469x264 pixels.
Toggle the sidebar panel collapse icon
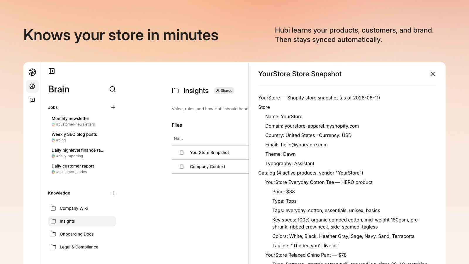coord(52,71)
